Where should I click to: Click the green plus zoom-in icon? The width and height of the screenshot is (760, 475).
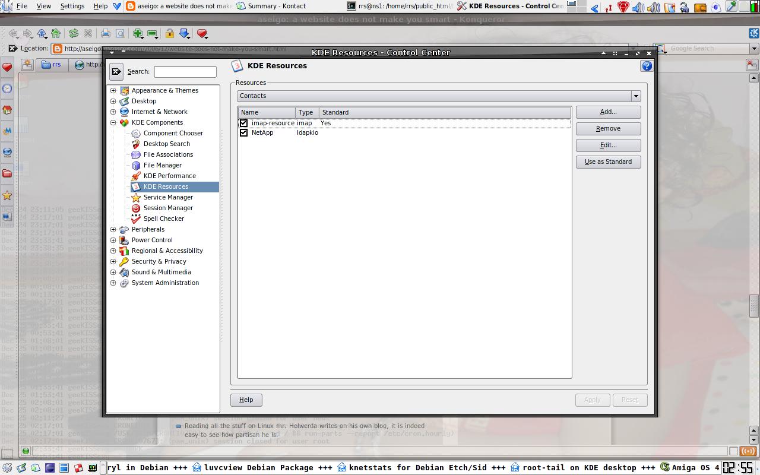[138, 34]
